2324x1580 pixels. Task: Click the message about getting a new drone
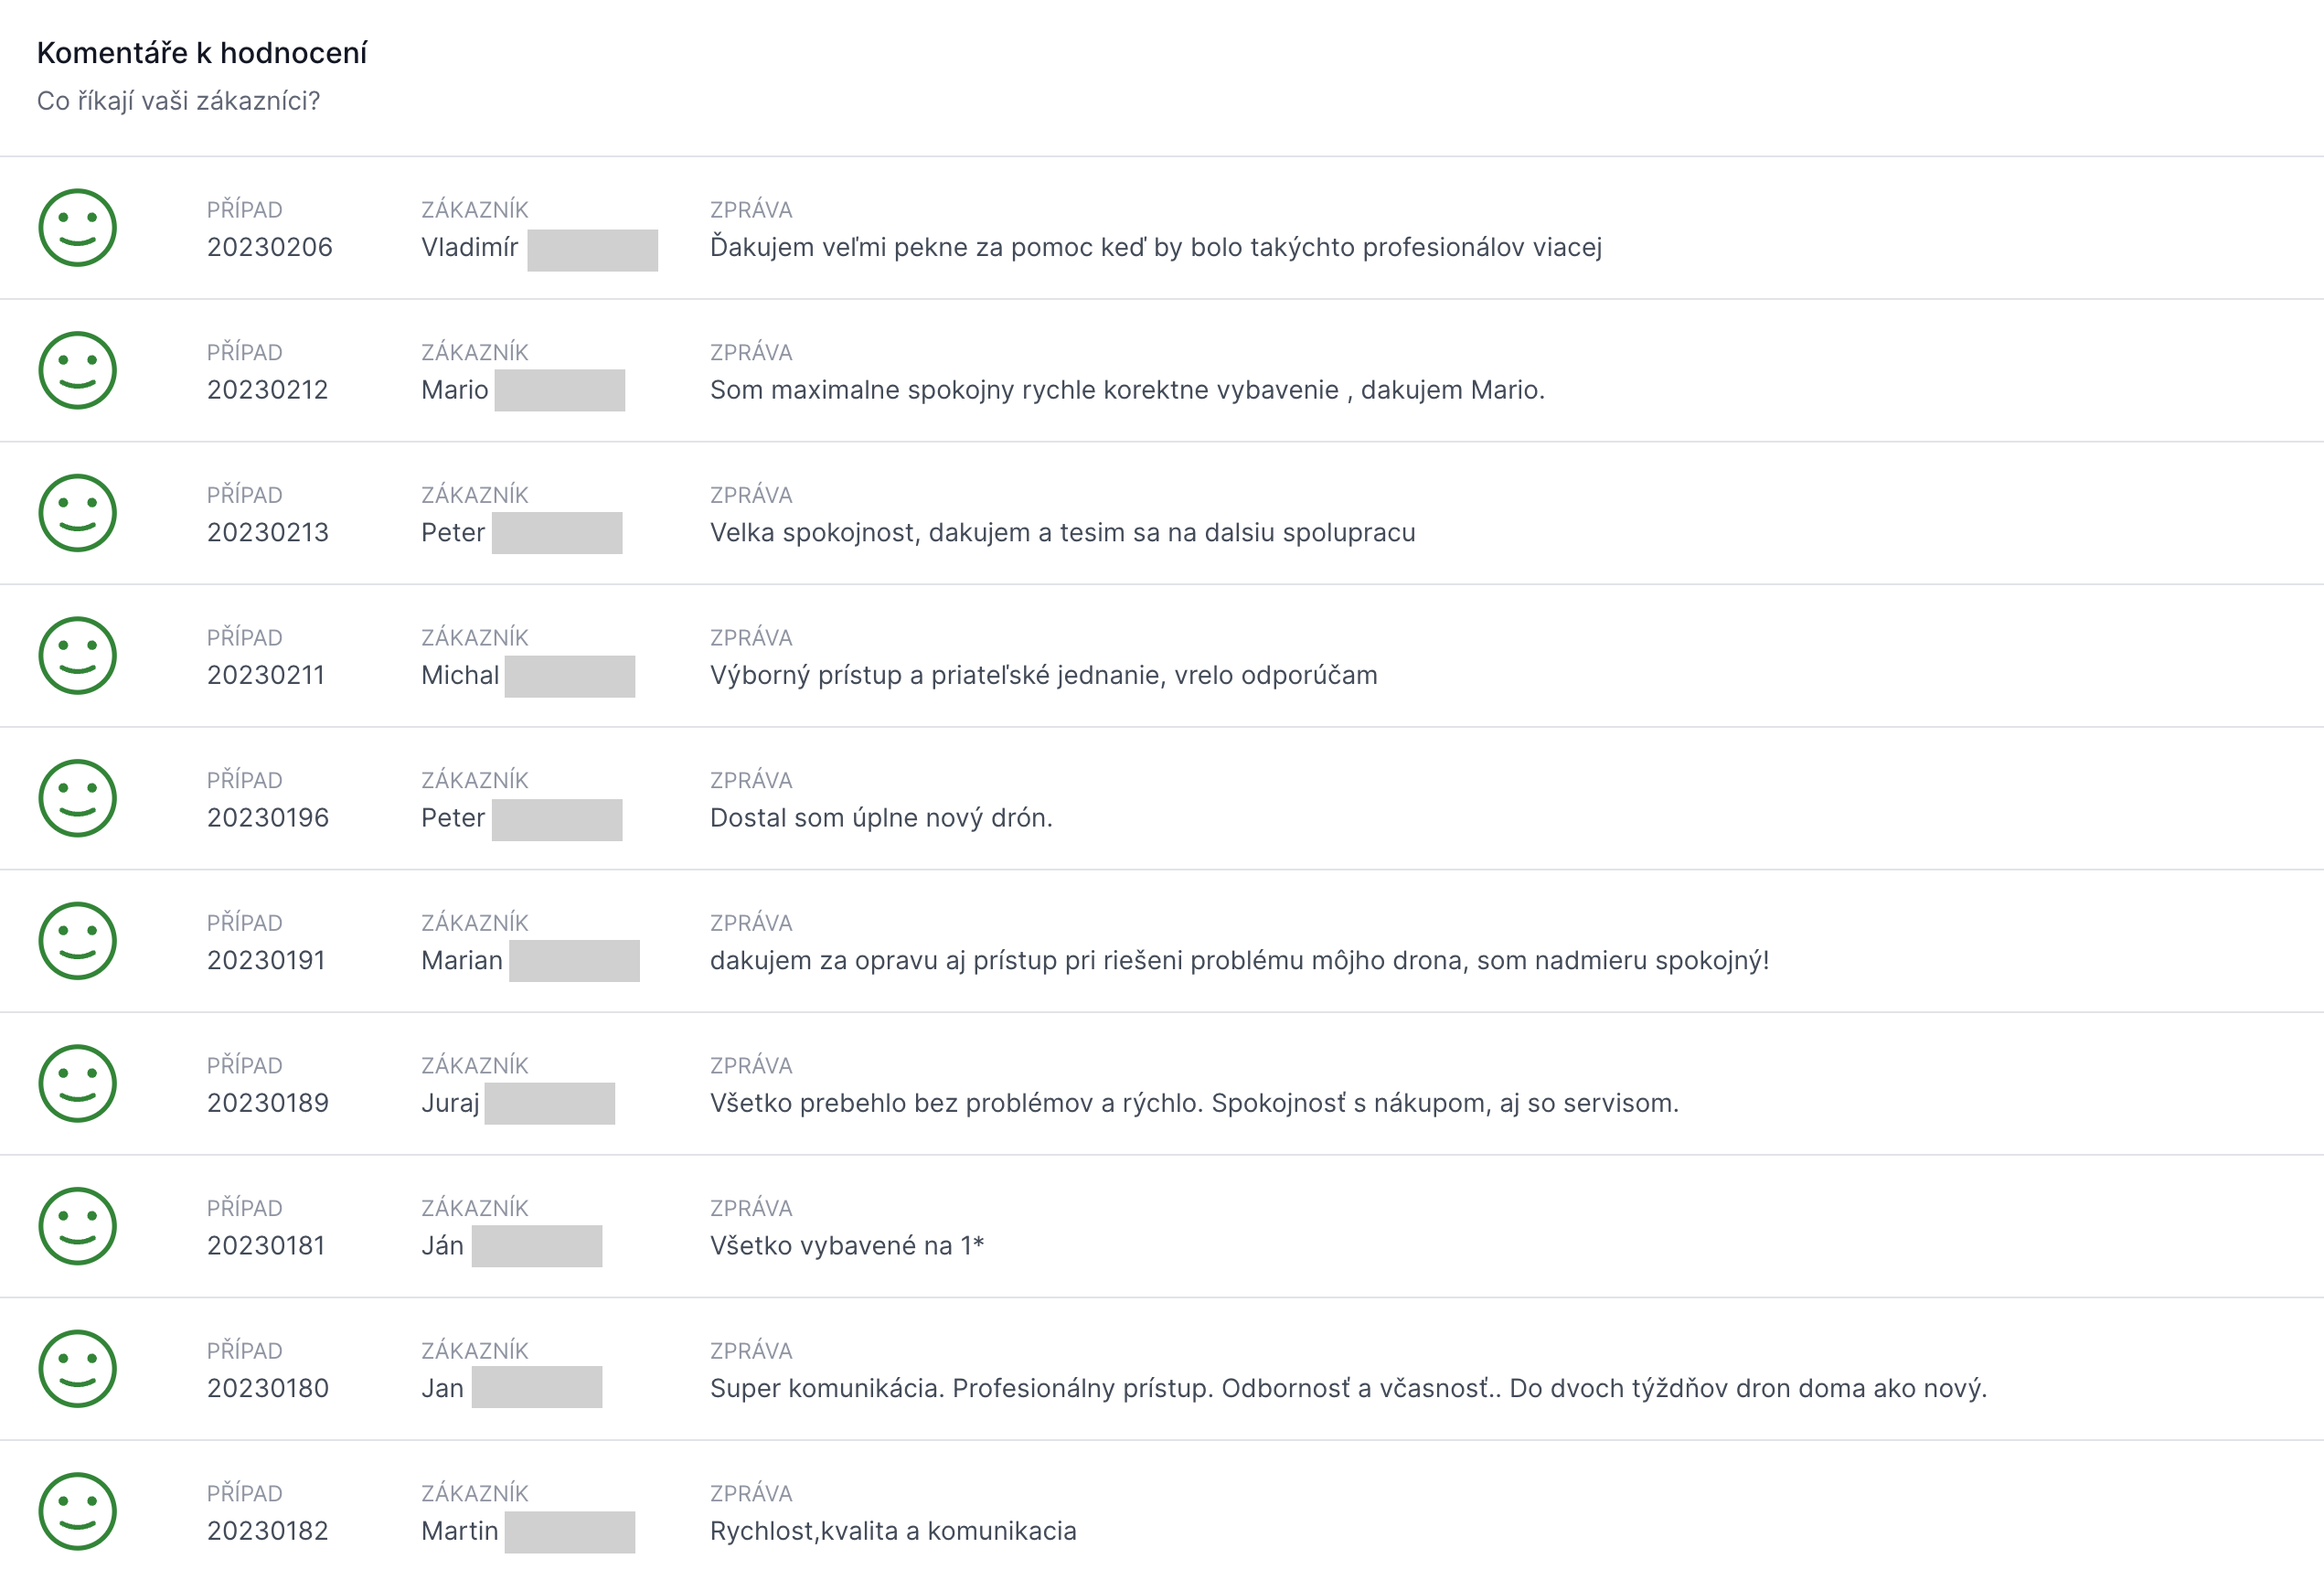tap(881, 818)
